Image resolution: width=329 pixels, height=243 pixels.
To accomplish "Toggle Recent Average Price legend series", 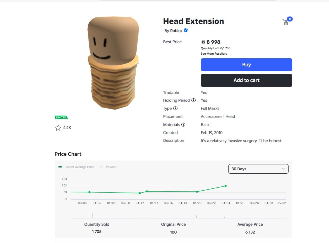I will pos(76,167).
